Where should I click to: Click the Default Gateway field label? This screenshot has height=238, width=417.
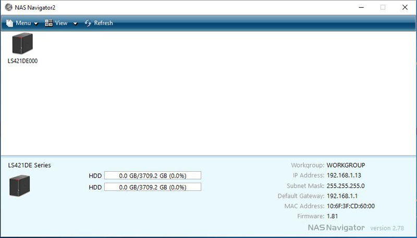coord(301,196)
